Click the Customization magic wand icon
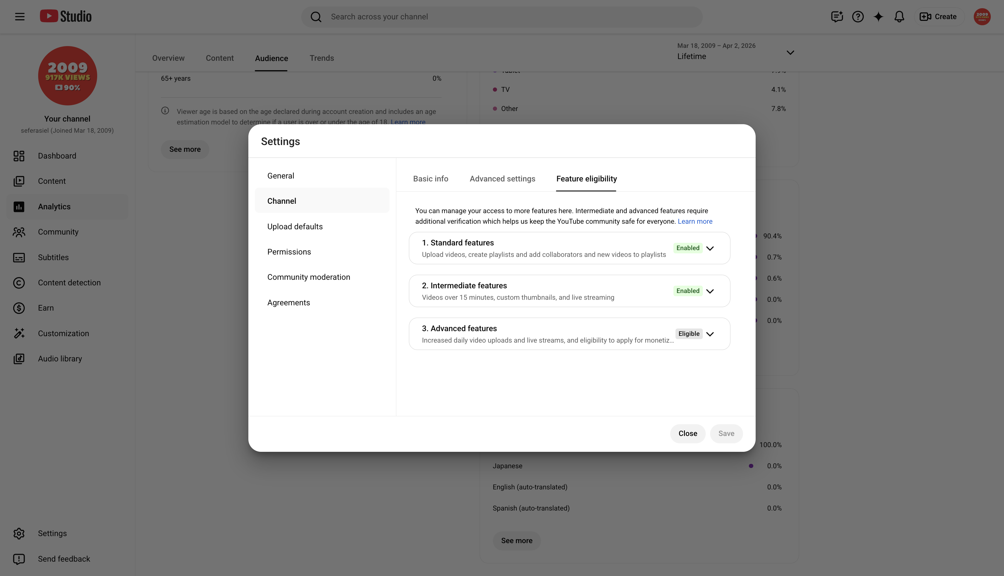 19,334
